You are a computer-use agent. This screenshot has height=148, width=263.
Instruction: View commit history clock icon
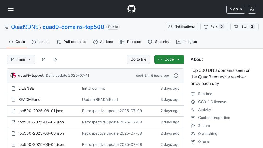pos(176,76)
